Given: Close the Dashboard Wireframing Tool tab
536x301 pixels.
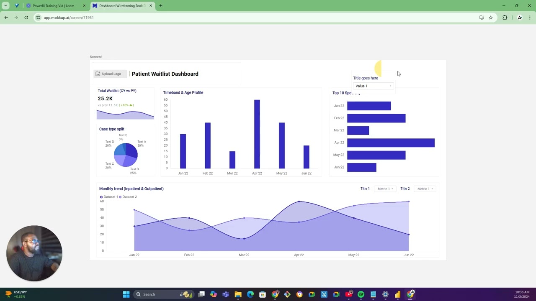Looking at the screenshot, I should coord(152,6).
